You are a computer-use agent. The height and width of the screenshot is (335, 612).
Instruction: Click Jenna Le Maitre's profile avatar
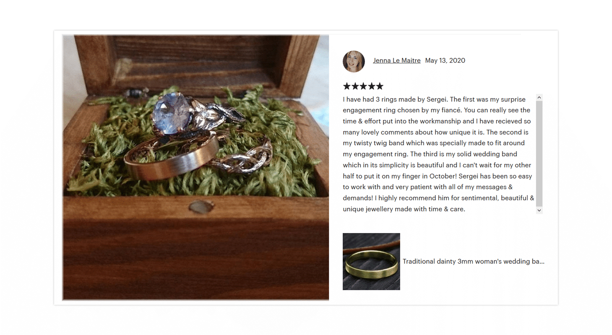point(354,61)
